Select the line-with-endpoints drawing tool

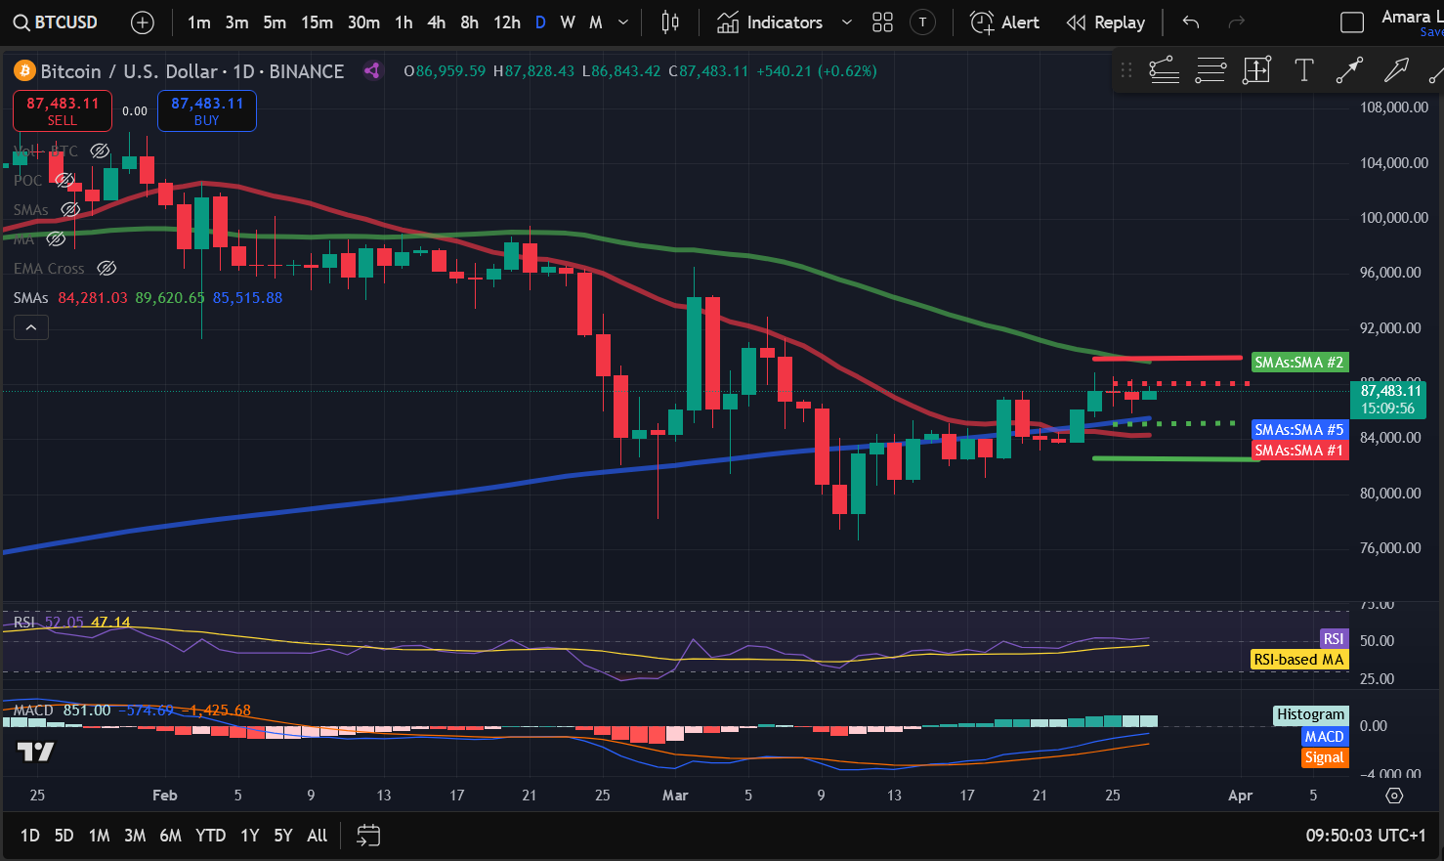(1349, 69)
